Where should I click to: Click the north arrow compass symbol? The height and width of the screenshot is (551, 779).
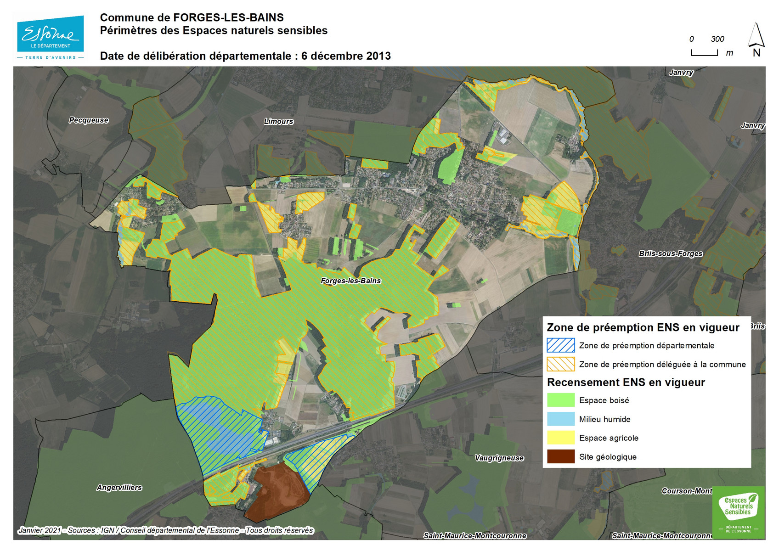[756, 39]
